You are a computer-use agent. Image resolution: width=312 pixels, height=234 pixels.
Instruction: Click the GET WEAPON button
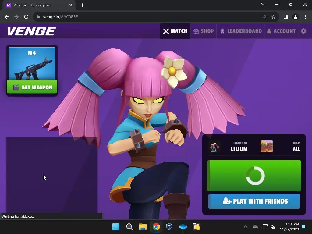pos(32,87)
